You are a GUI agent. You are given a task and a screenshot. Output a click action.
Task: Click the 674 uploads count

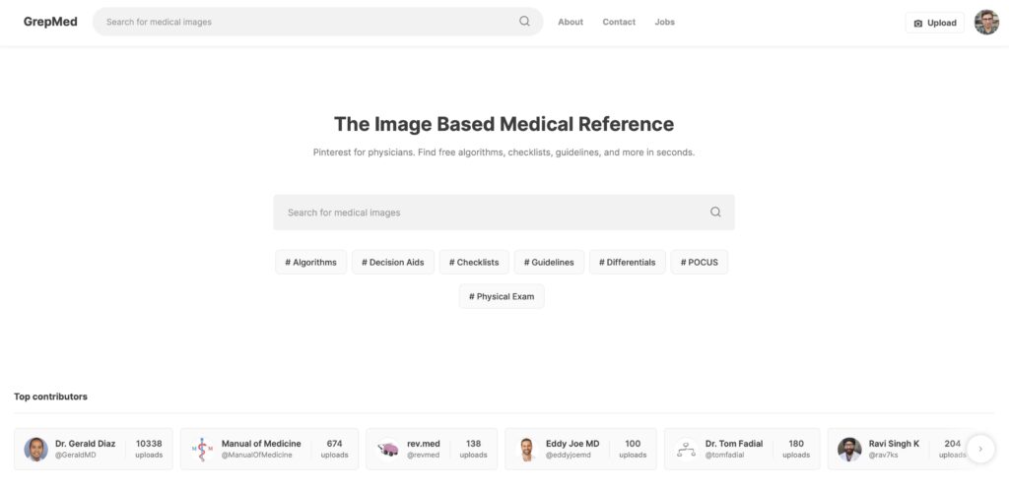tap(335, 449)
